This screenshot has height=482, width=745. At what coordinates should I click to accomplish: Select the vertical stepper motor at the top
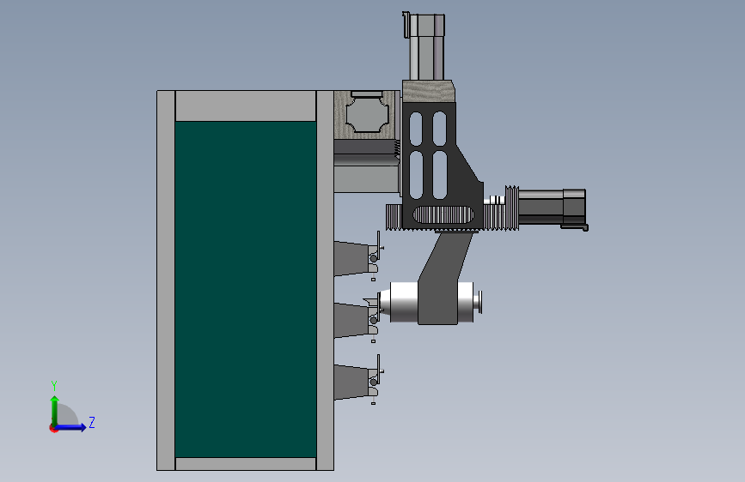tap(426, 46)
